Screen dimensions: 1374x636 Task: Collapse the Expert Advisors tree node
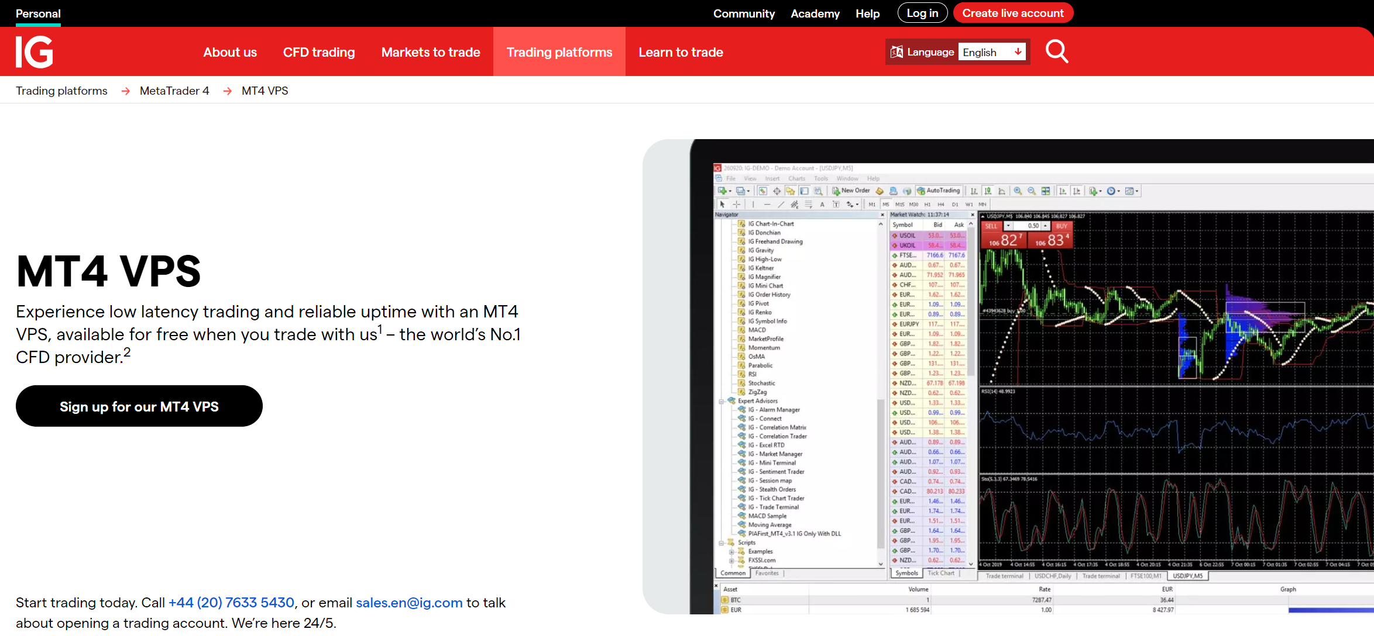pyautogui.click(x=722, y=401)
